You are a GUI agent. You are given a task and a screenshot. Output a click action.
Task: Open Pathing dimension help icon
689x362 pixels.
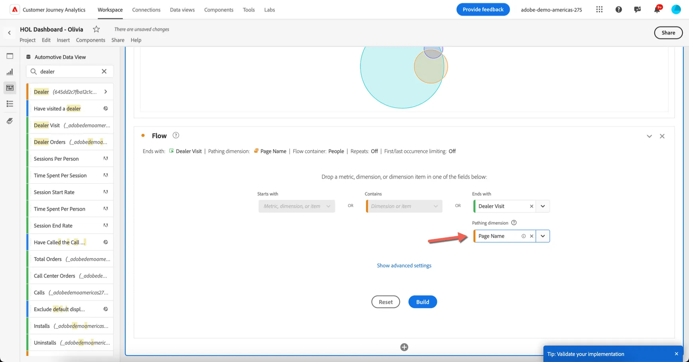pos(514,223)
